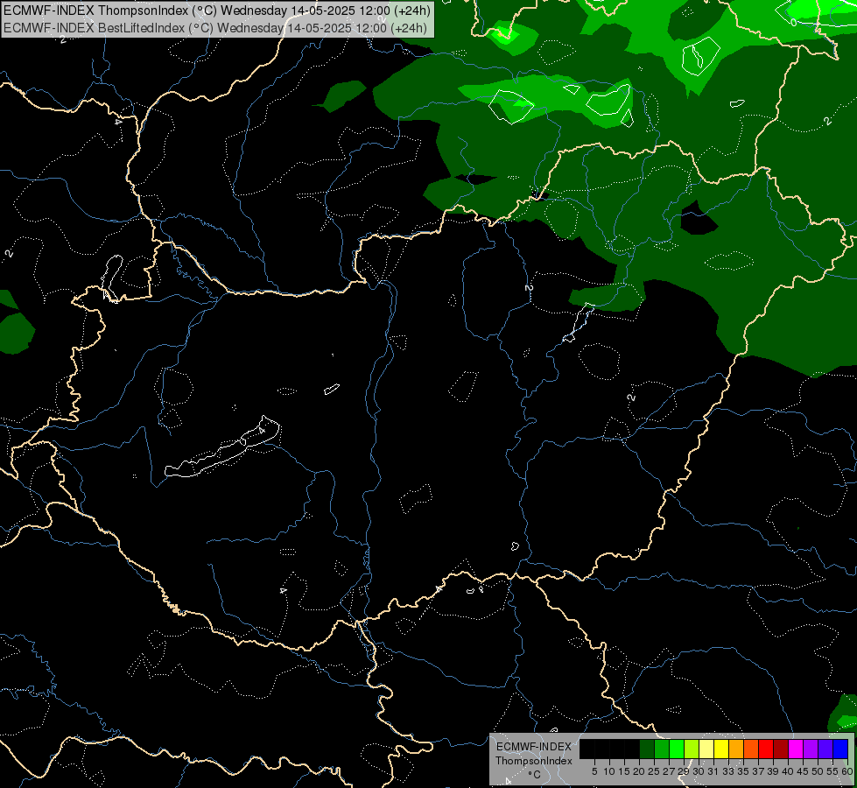The image size is (857, 788).
Task: Click the legend tick label 30
Action: coord(699,771)
